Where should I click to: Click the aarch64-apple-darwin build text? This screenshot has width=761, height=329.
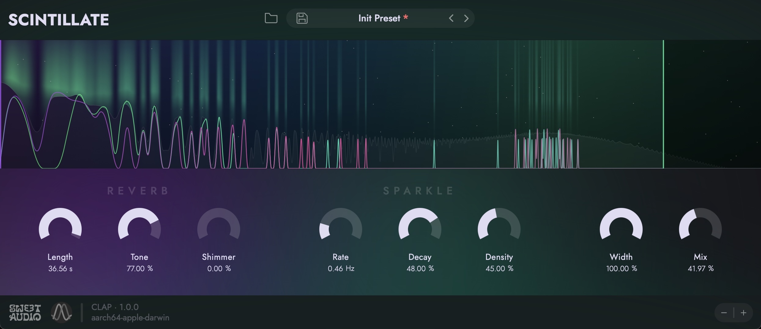click(x=130, y=318)
